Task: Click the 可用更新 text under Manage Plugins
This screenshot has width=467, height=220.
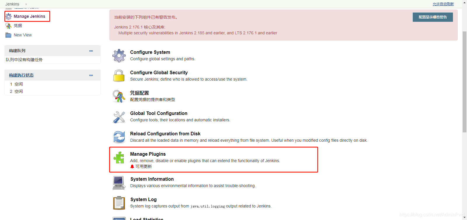Action: [x=144, y=166]
